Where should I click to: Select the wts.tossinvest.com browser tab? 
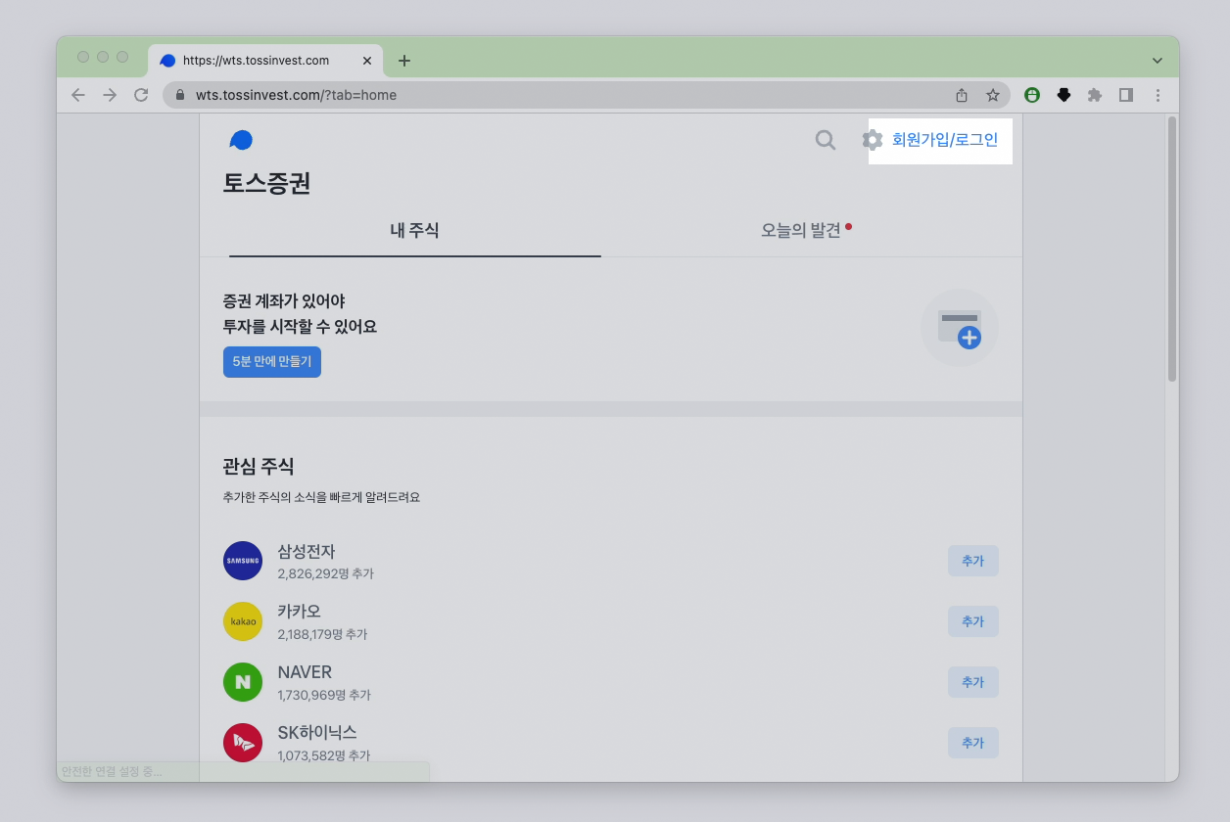(265, 61)
